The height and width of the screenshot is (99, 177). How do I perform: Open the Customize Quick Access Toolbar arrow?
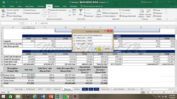pyautogui.click(x=20, y=2)
